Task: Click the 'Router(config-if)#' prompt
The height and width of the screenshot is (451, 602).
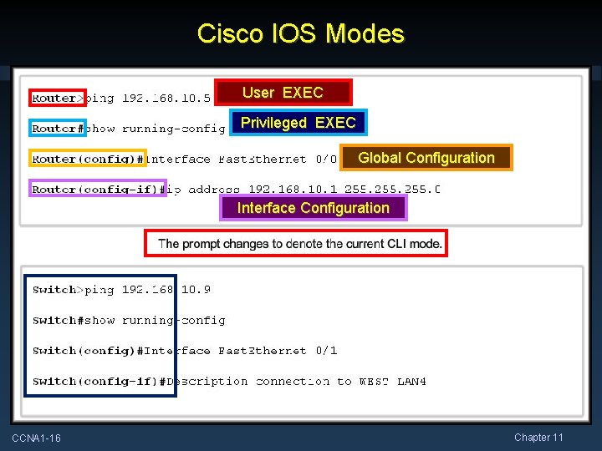Action: (98, 189)
